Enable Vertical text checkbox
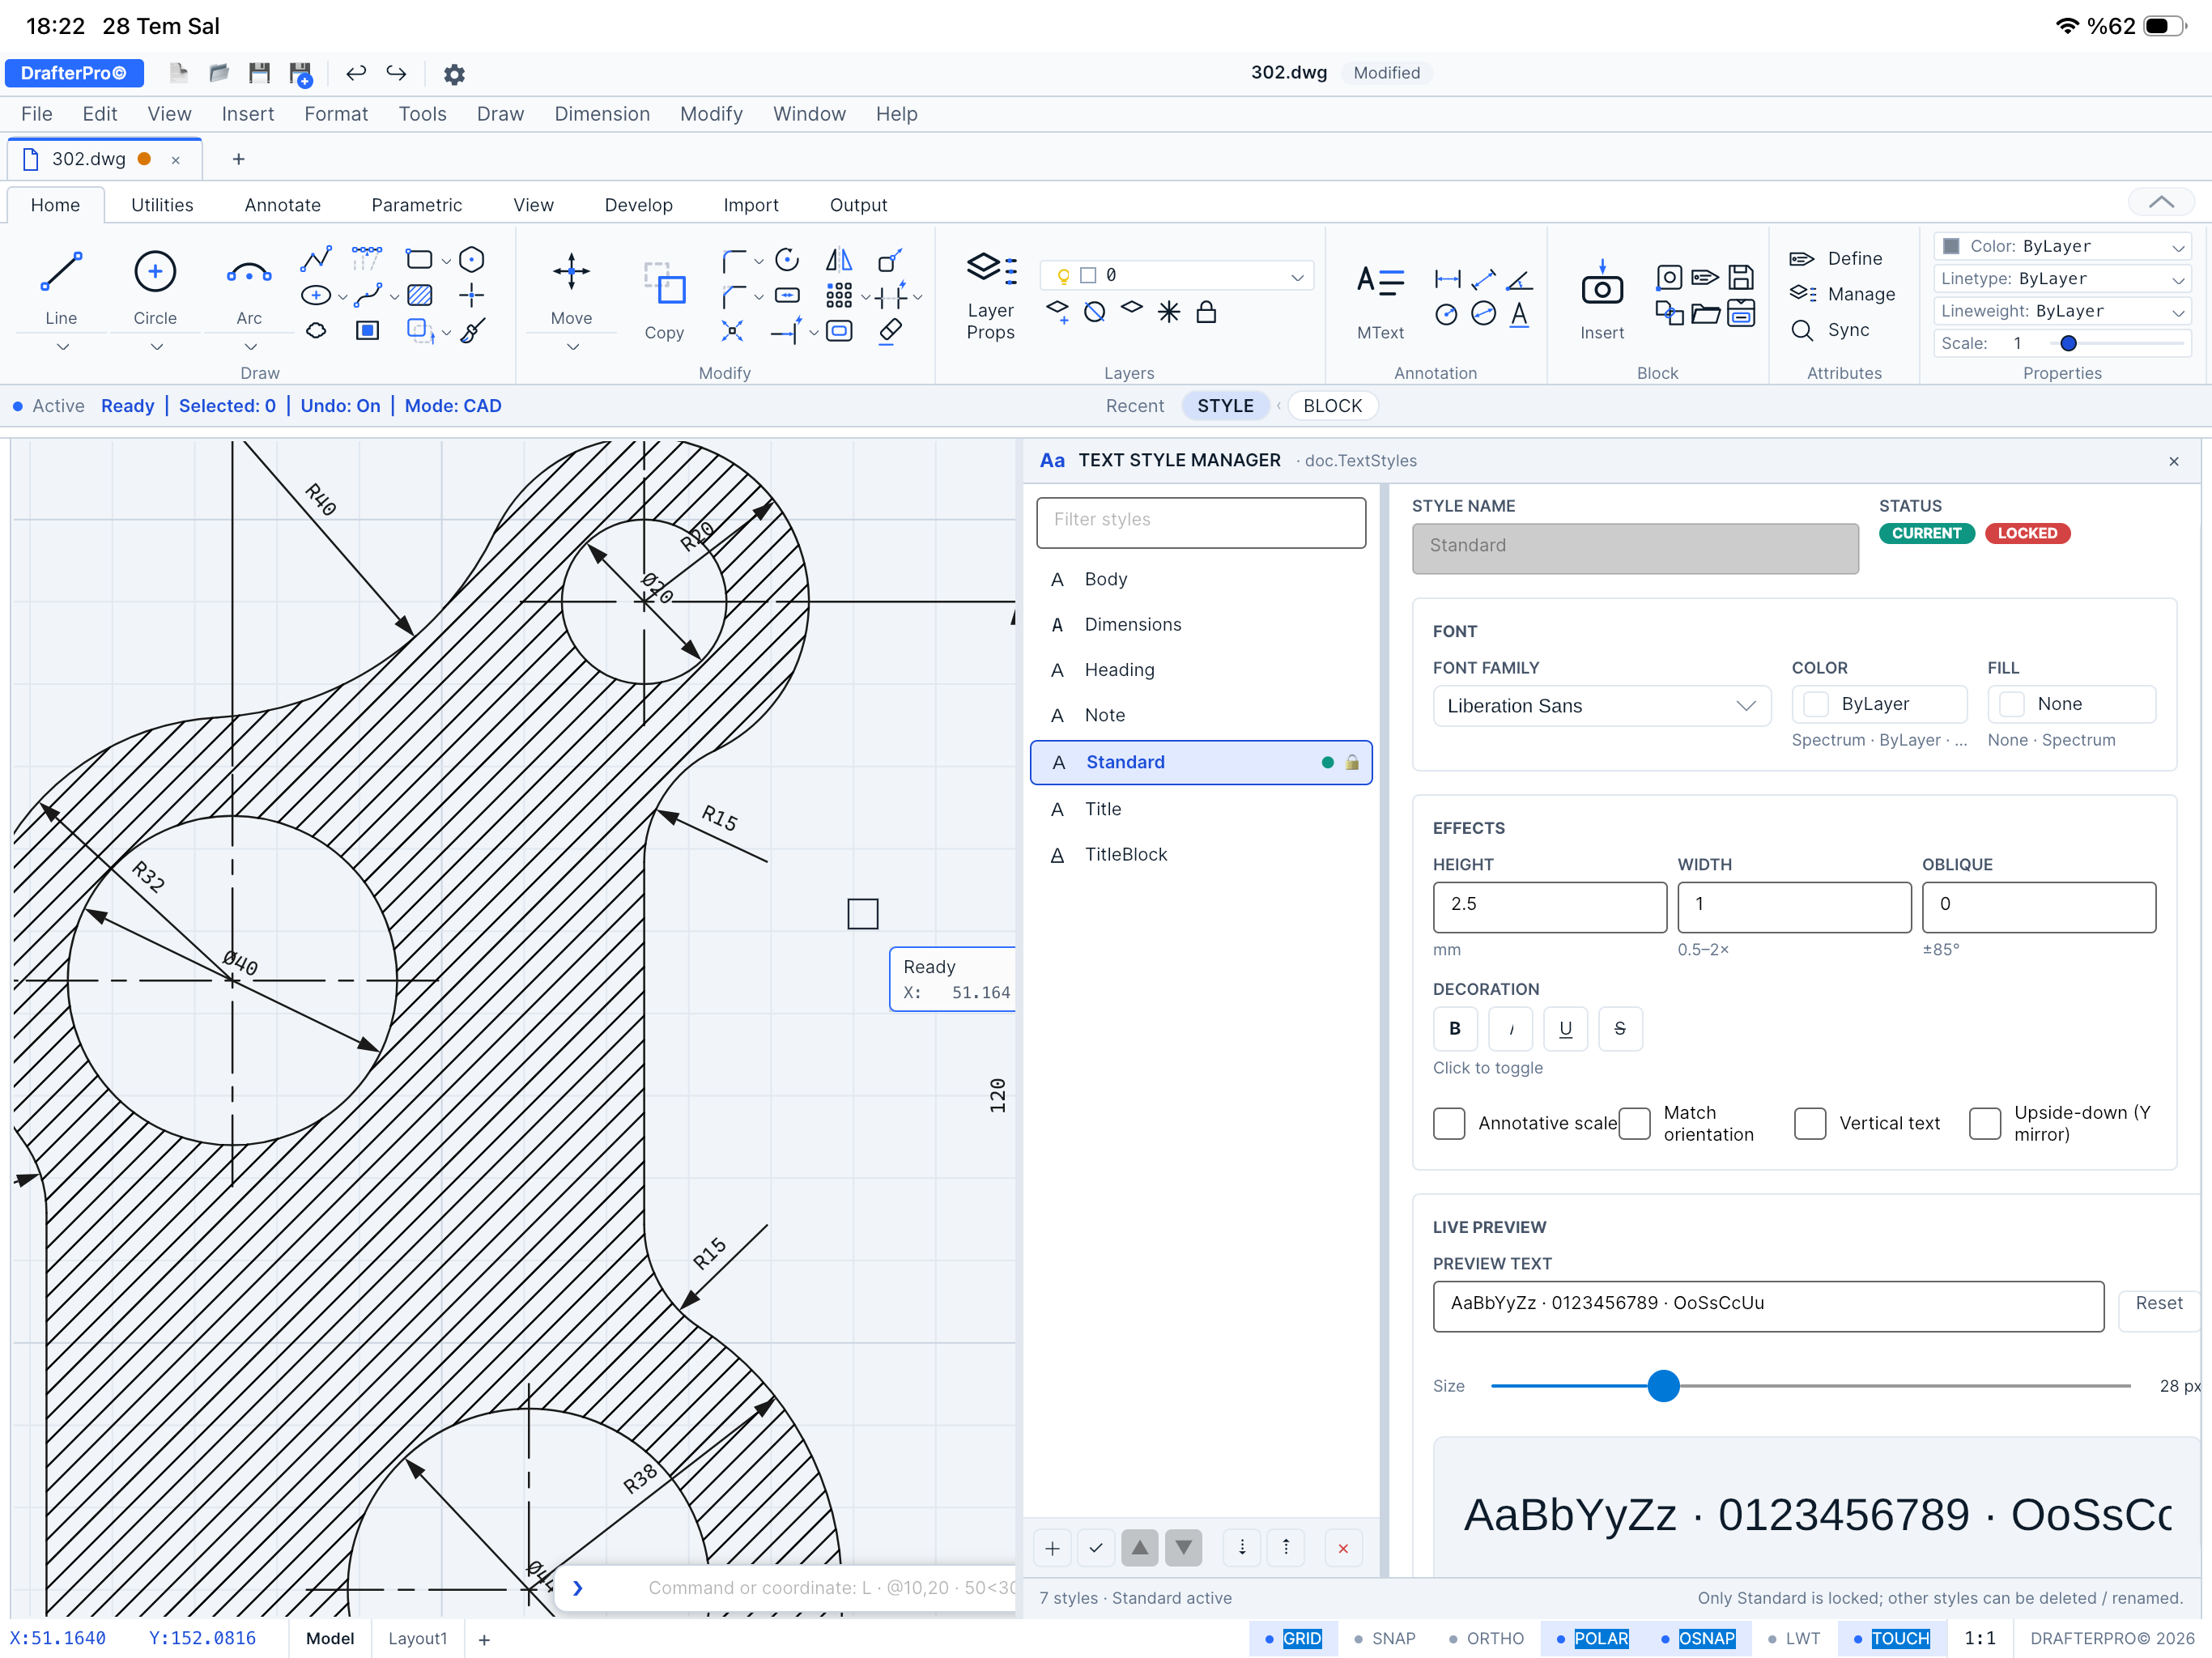Viewport: 2212px width, 1658px height. point(1810,1123)
